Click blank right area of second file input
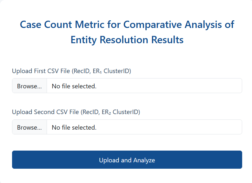252x183 pixels. point(190,127)
